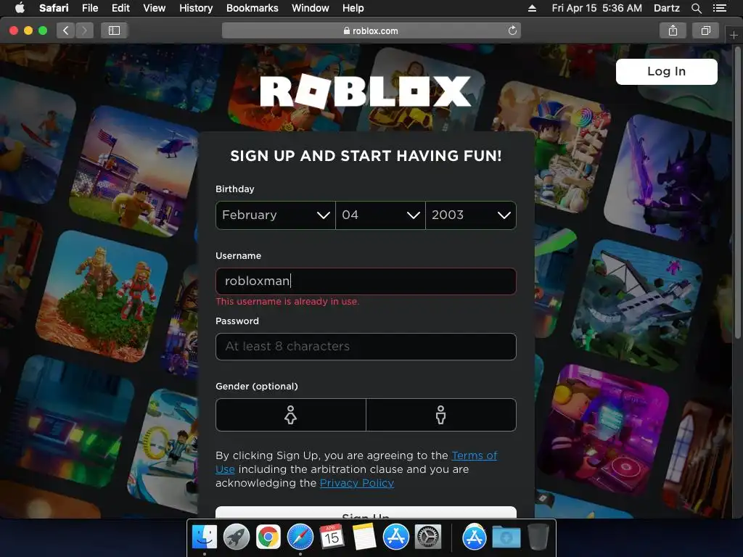Open the Downloads folder in Dock
Image resolution: width=743 pixels, height=557 pixels.
506,537
